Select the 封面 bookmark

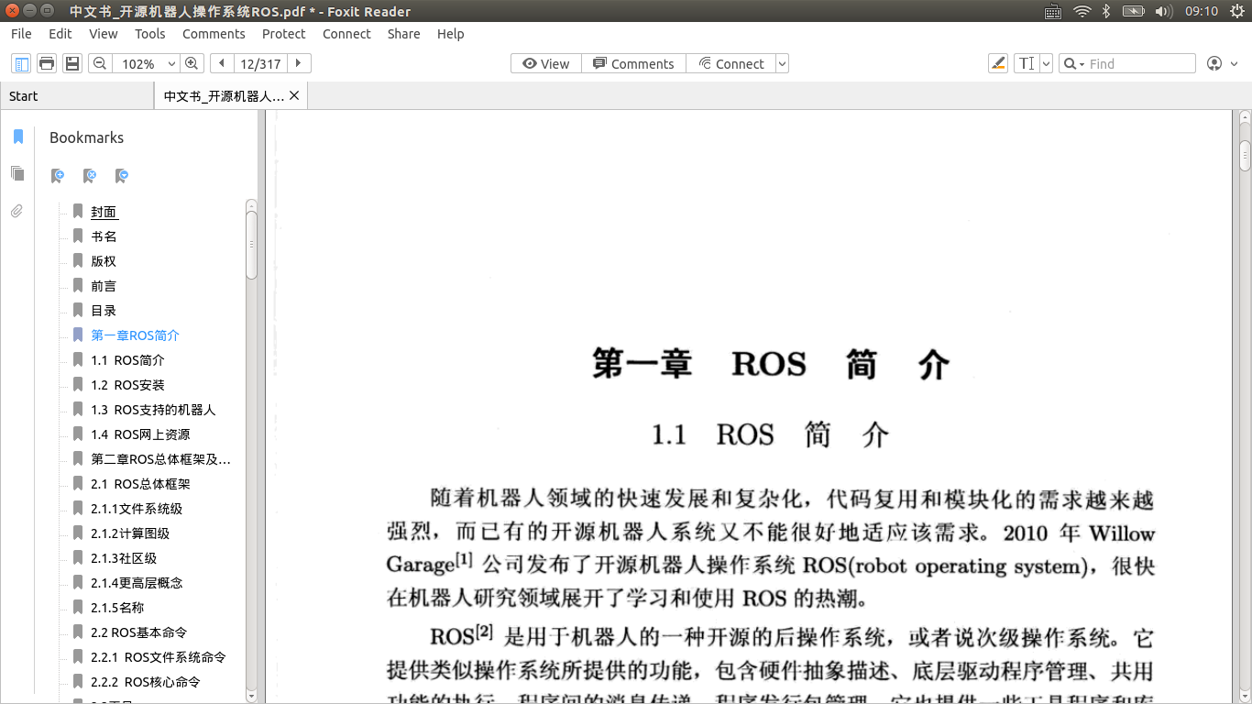(x=104, y=212)
